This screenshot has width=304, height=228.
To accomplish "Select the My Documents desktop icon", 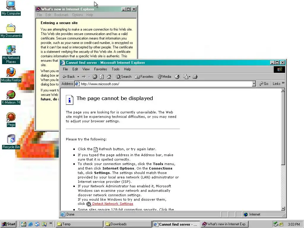I will [x=11, y=31].
